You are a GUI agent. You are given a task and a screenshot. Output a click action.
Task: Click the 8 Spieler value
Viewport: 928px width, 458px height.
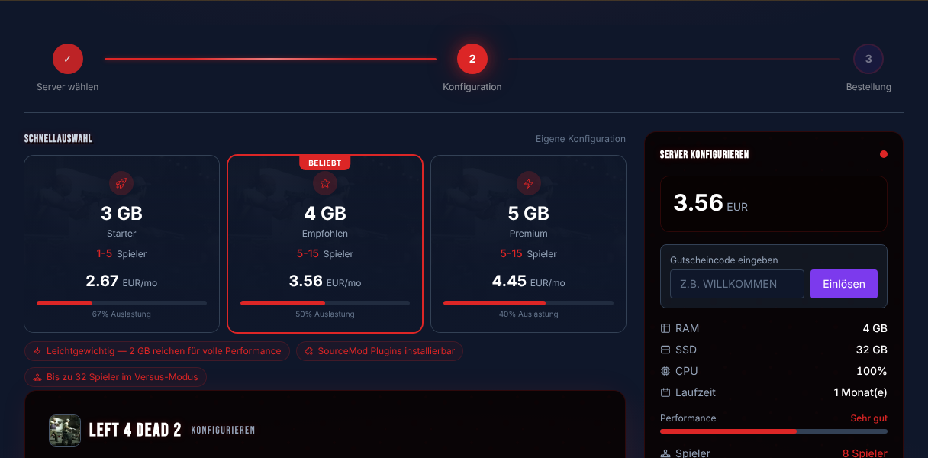click(865, 453)
